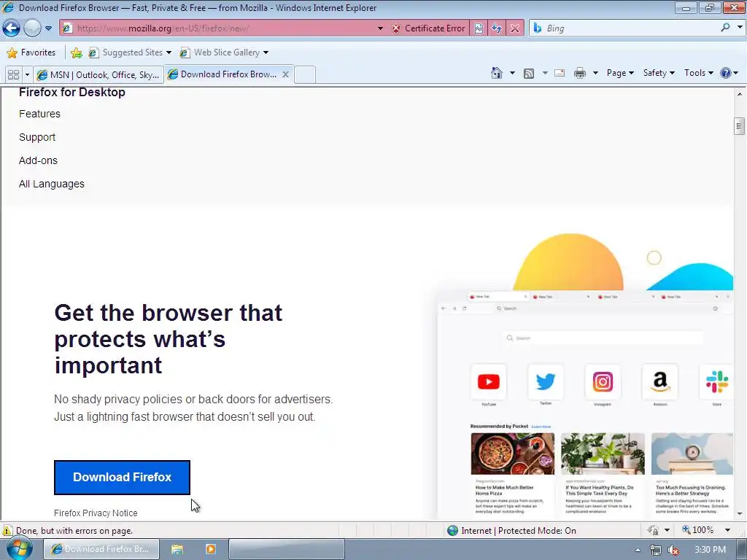Image resolution: width=747 pixels, height=560 pixels.
Task: Expand the Print options dropdown arrow
Action: tap(595, 73)
